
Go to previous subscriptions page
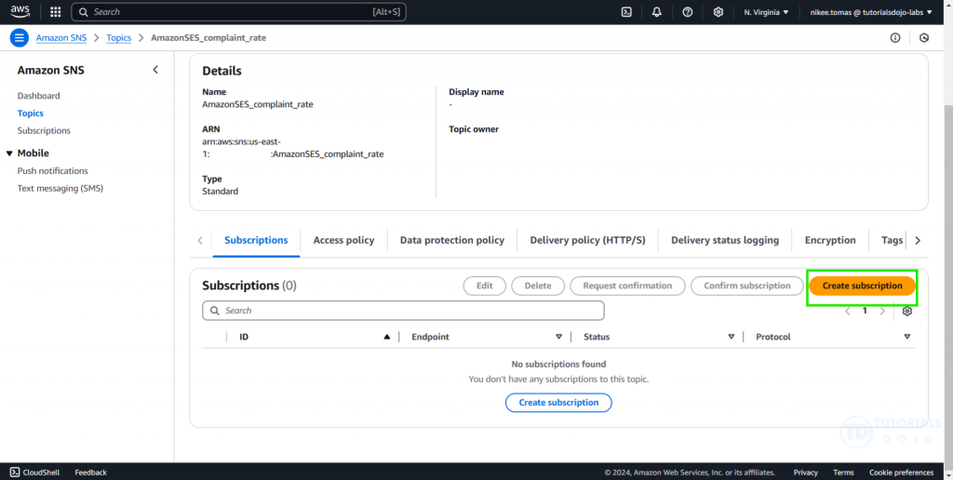tap(848, 311)
